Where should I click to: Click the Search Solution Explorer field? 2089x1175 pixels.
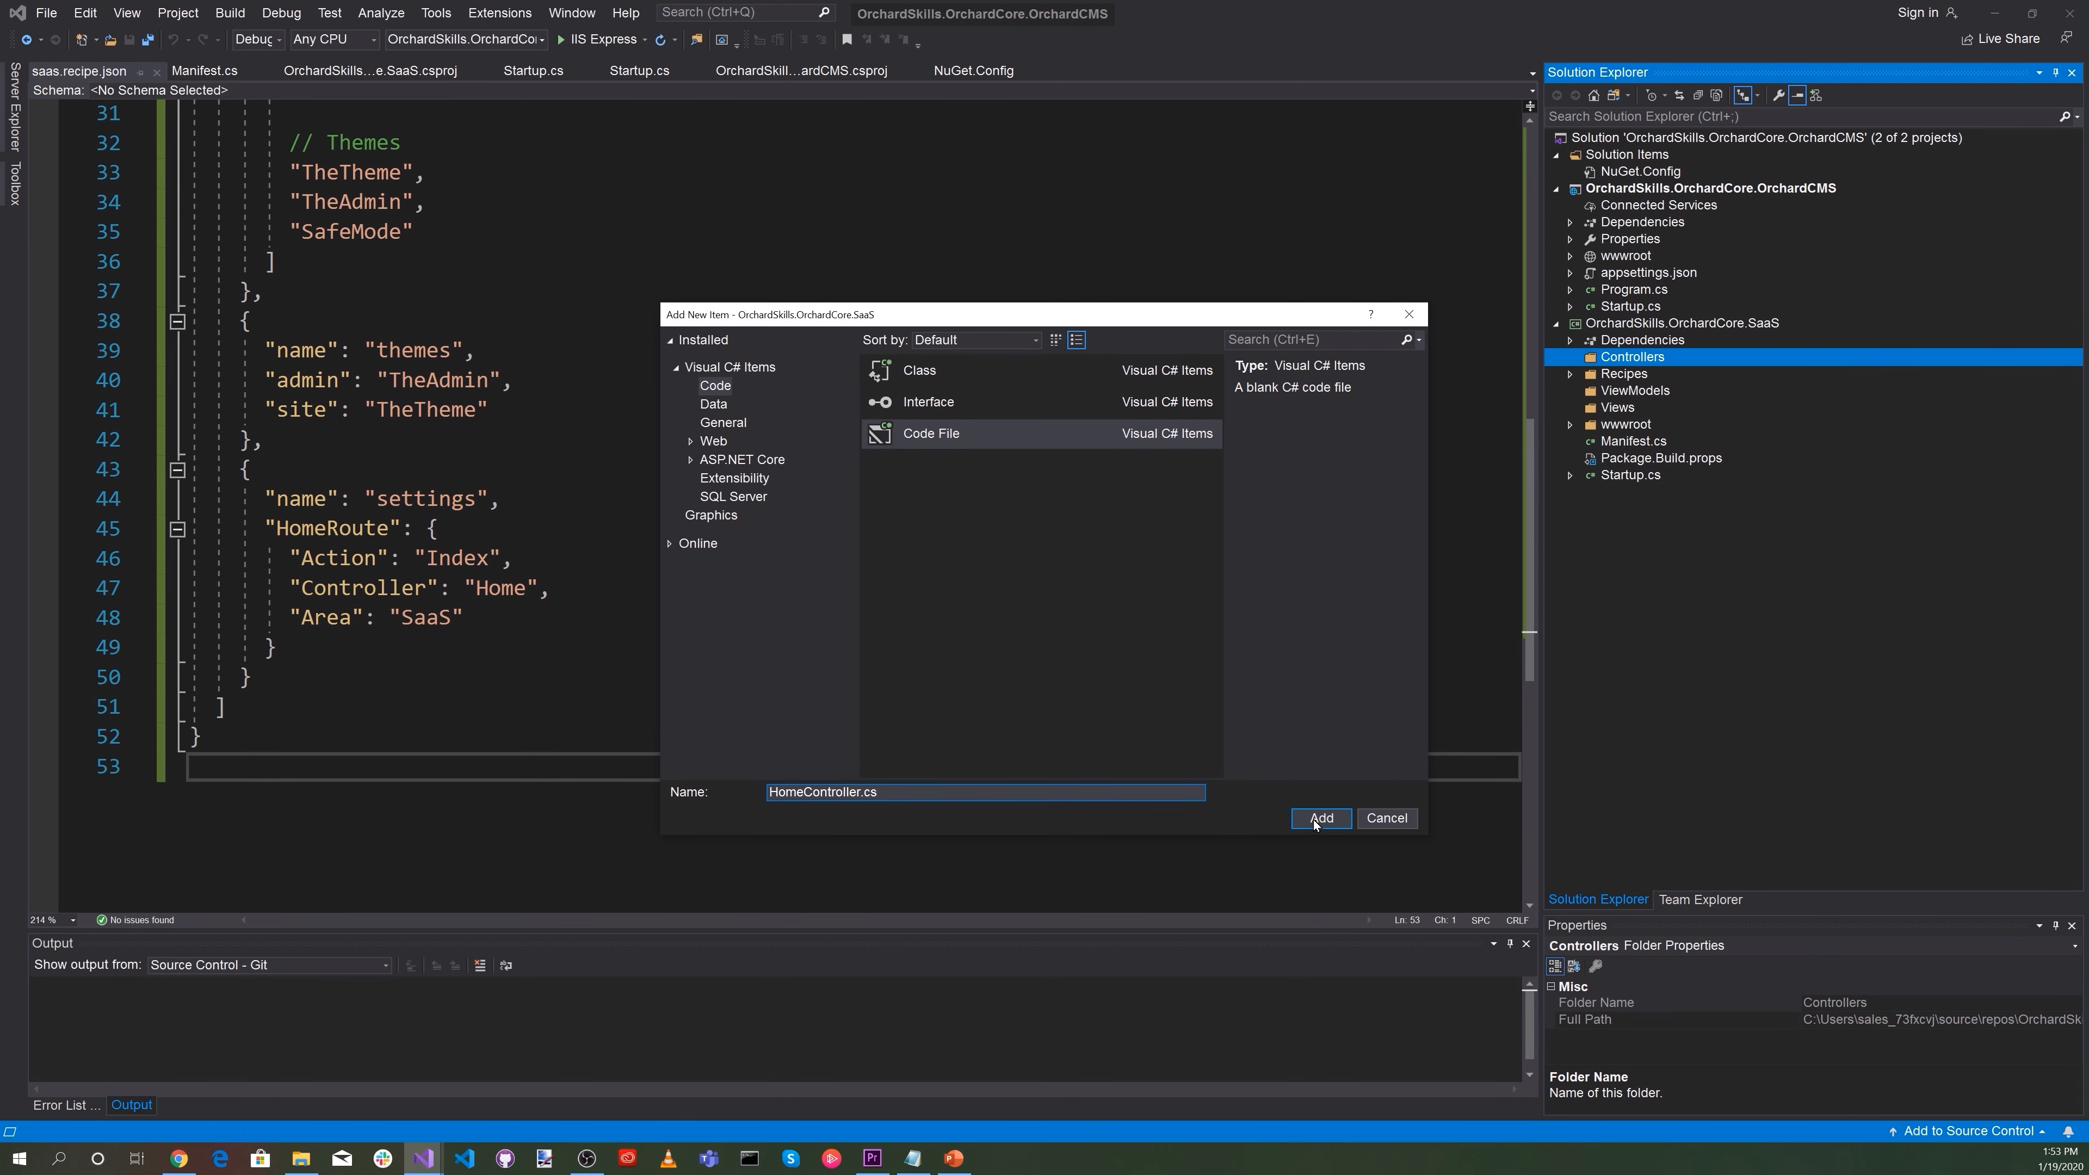coord(1802,117)
